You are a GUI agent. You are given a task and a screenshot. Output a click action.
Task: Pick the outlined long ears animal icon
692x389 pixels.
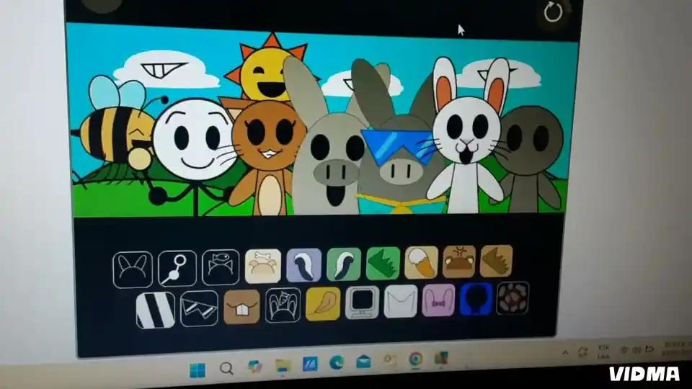[283, 305]
